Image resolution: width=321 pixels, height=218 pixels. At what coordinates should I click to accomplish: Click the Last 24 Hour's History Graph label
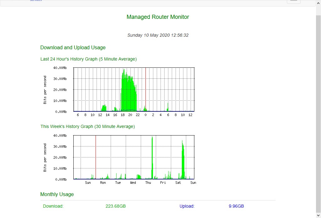coord(88,59)
